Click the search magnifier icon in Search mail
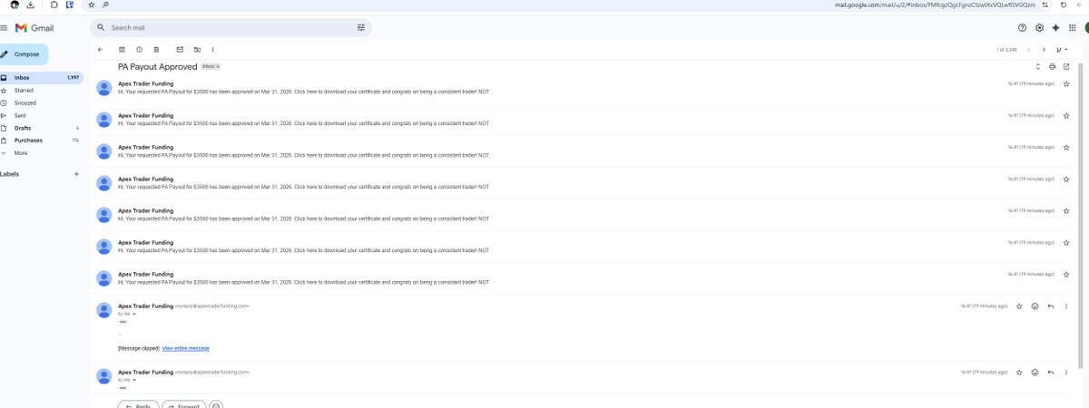This screenshot has height=408, width=1089. 101,28
